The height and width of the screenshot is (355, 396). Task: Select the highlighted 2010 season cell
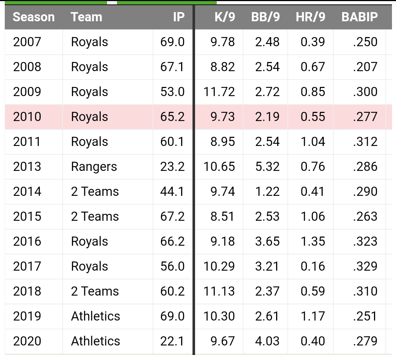point(27,117)
